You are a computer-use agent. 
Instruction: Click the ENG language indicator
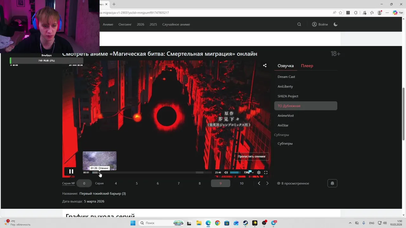coord(371,223)
